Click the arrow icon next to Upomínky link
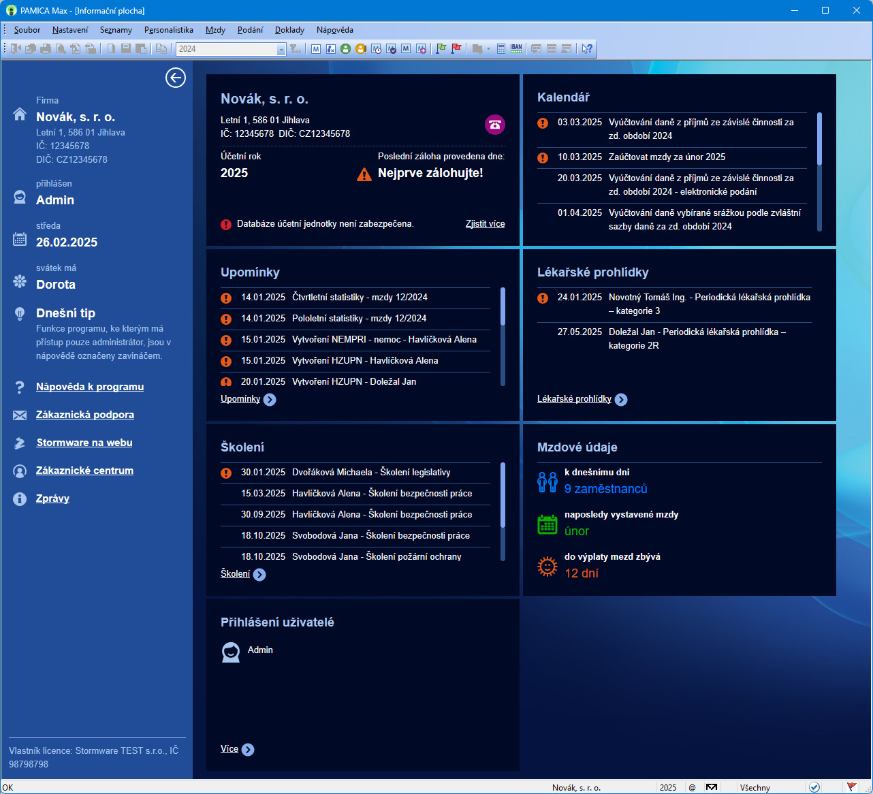This screenshot has width=873, height=794. [x=270, y=400]
